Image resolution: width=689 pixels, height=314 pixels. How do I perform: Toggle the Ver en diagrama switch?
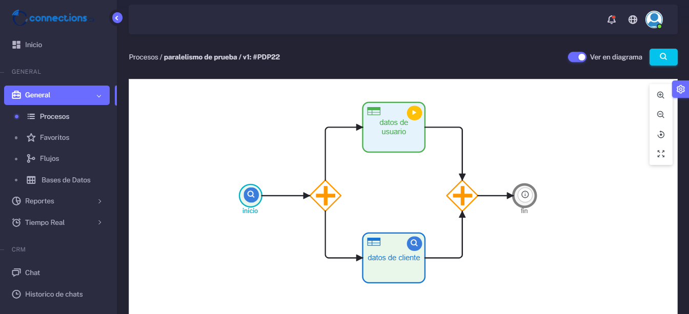[577, 57]
